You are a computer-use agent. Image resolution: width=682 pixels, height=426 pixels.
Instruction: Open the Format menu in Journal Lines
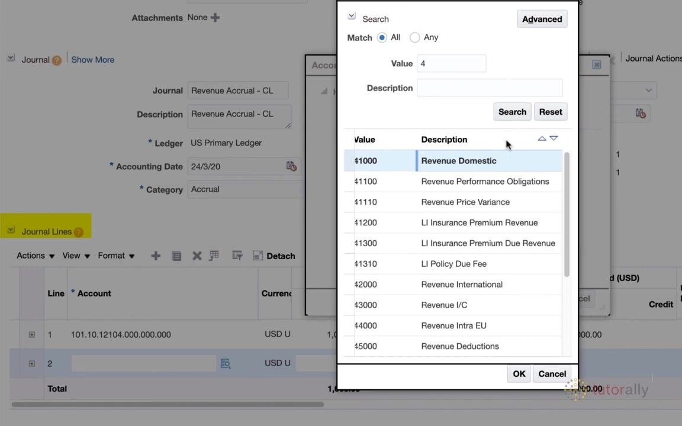(x=116, y=256)
